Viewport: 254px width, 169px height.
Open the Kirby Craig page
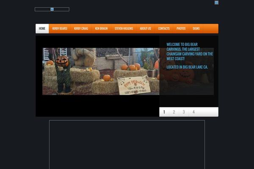pyautogui.click(x=81, y=29)
